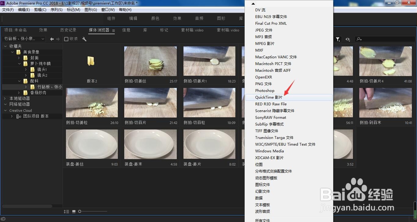
Task: Open the 颜色 workspace
Action: (155, 18)
